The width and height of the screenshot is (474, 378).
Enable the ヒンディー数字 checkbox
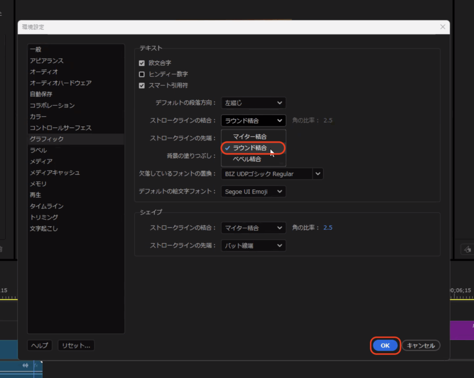142,74
